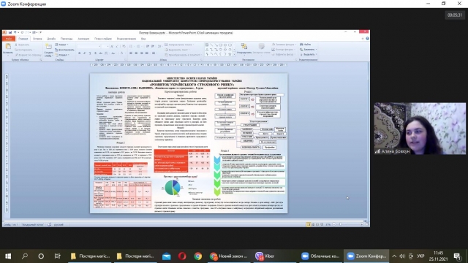This screenshot has height=263, width=468.
Task: Click the Save icon in the quick access toolbar
Action: [x=10, y=32]
